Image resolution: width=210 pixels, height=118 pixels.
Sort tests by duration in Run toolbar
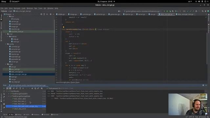pyautogui.click(x=17, y=88)
